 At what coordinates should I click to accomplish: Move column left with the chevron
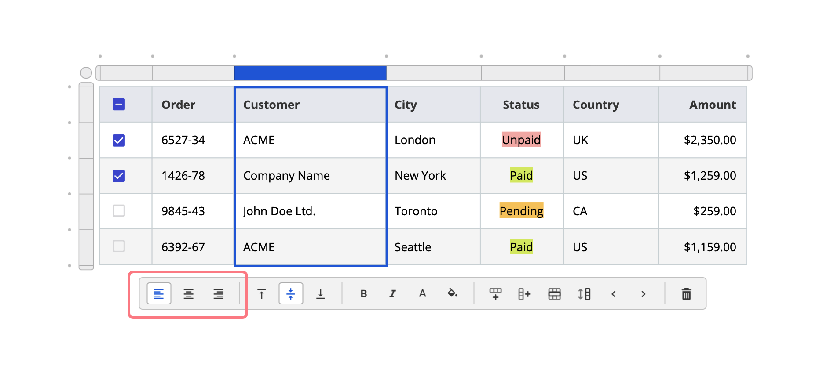click(614, 294)
